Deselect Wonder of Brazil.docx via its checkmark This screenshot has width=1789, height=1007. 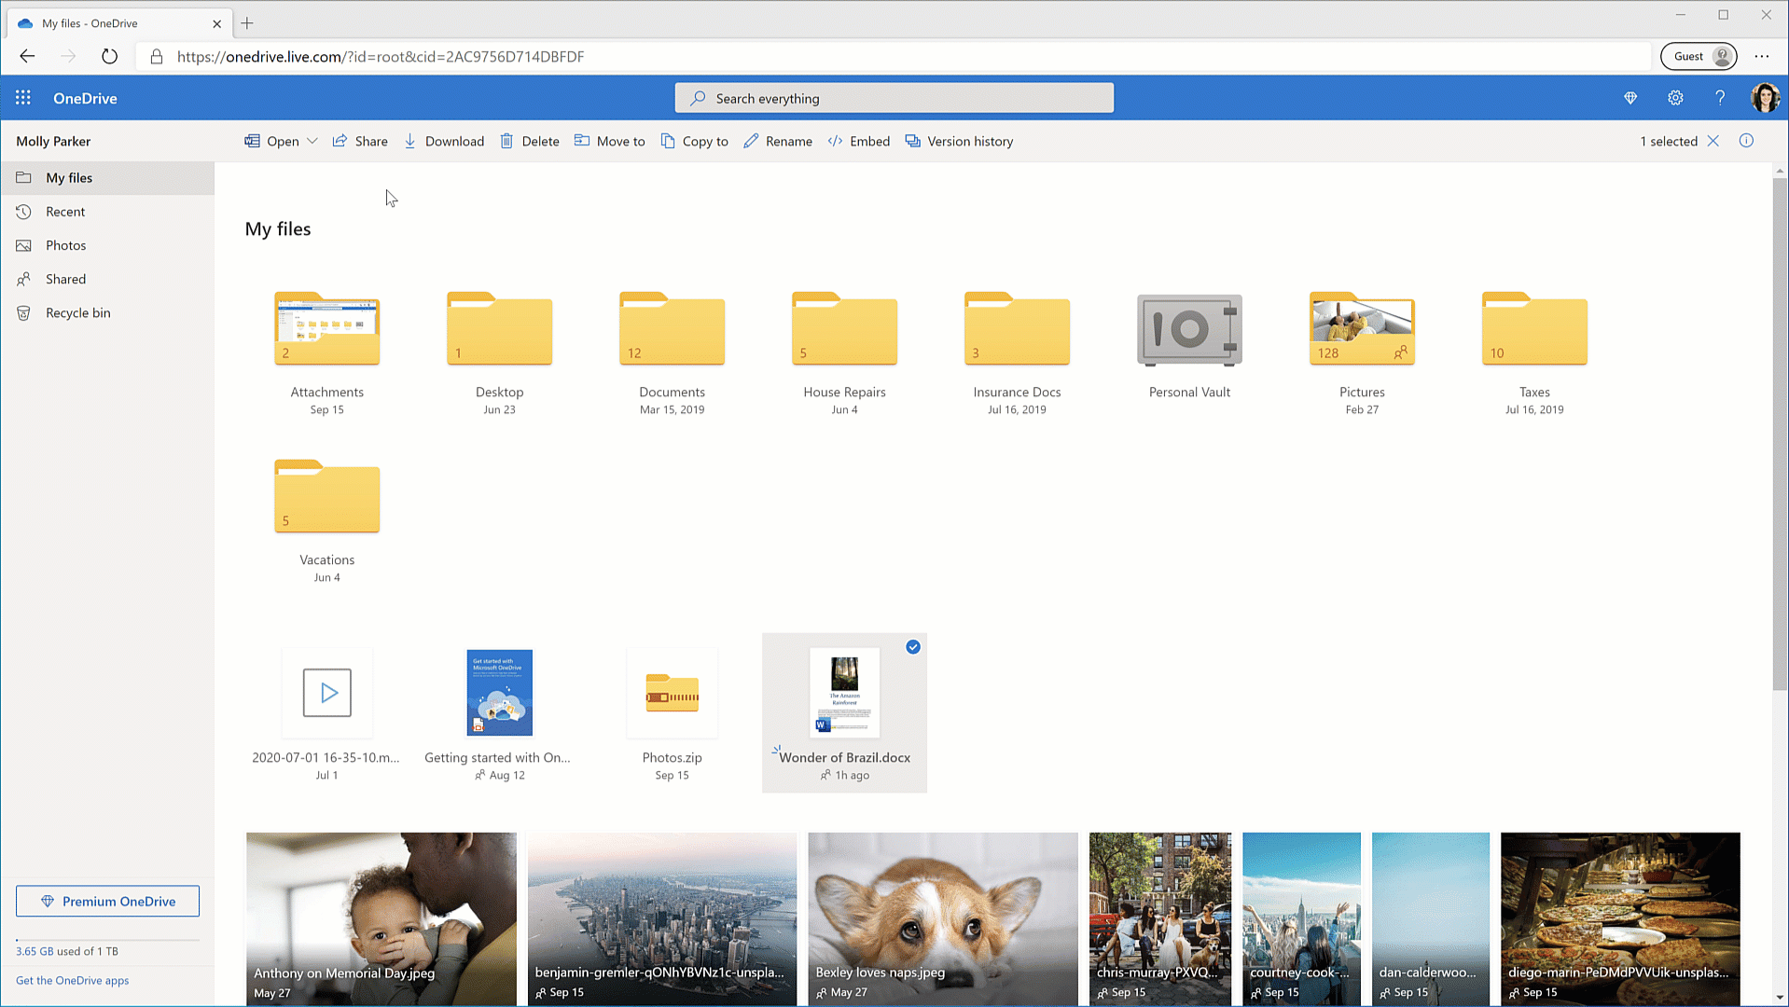[912, 646]
